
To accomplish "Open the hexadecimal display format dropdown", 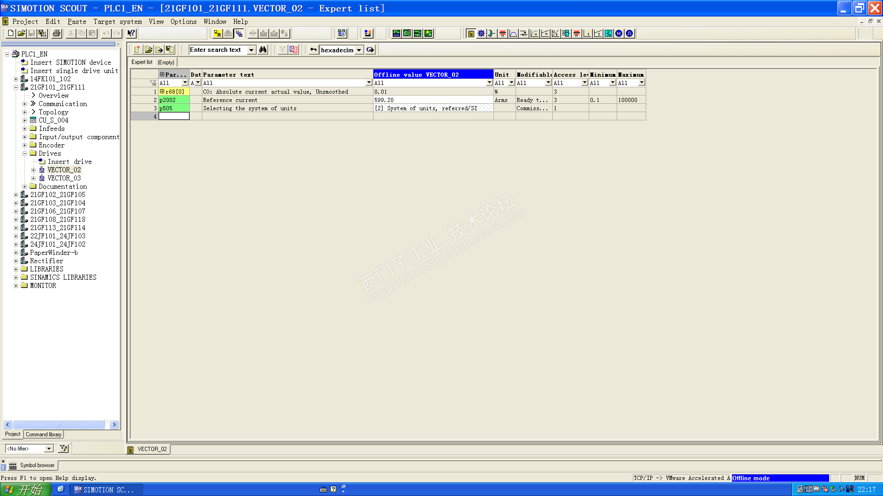I will tap(359, 50).
